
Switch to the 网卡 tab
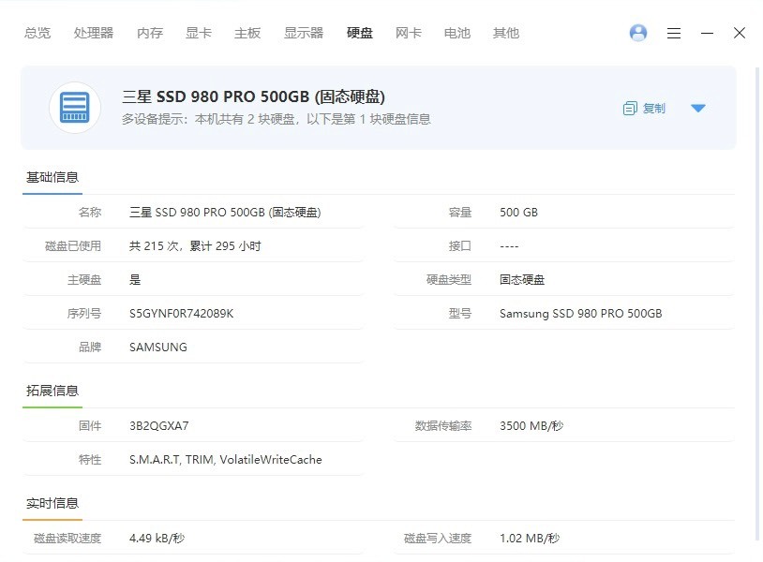click(409, 33)
